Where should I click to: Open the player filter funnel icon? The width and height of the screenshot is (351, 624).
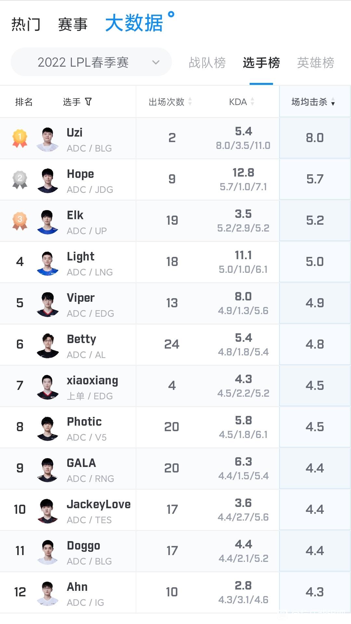(x=88, y=102)
